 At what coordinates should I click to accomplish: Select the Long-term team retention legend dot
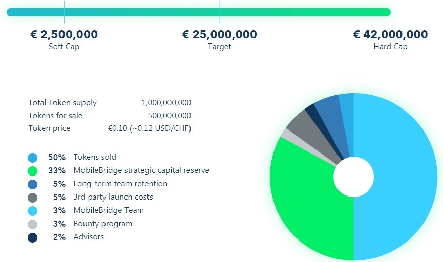(33, 184)
